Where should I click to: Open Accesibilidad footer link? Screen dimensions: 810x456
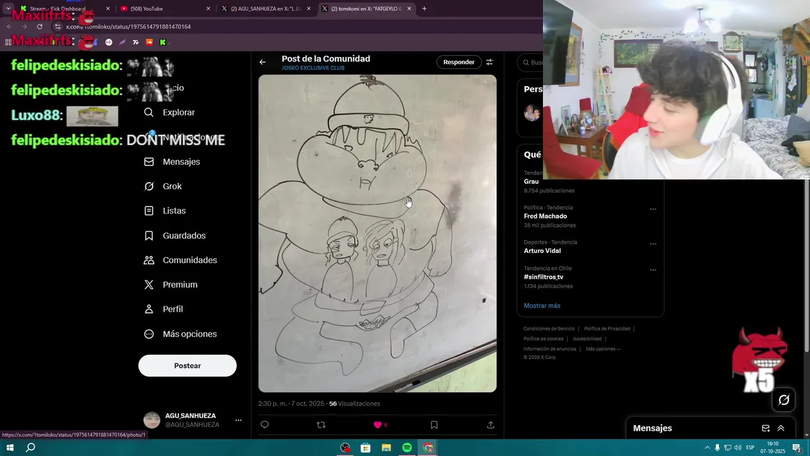pyautogui.click(x=587, y=339)
